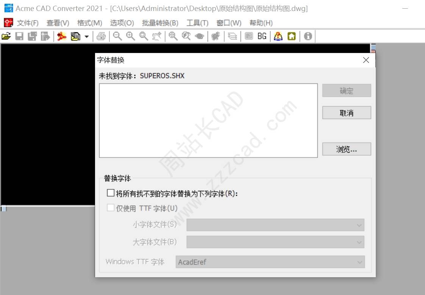Click the Zoom In magnifier icon

(131, 36)
